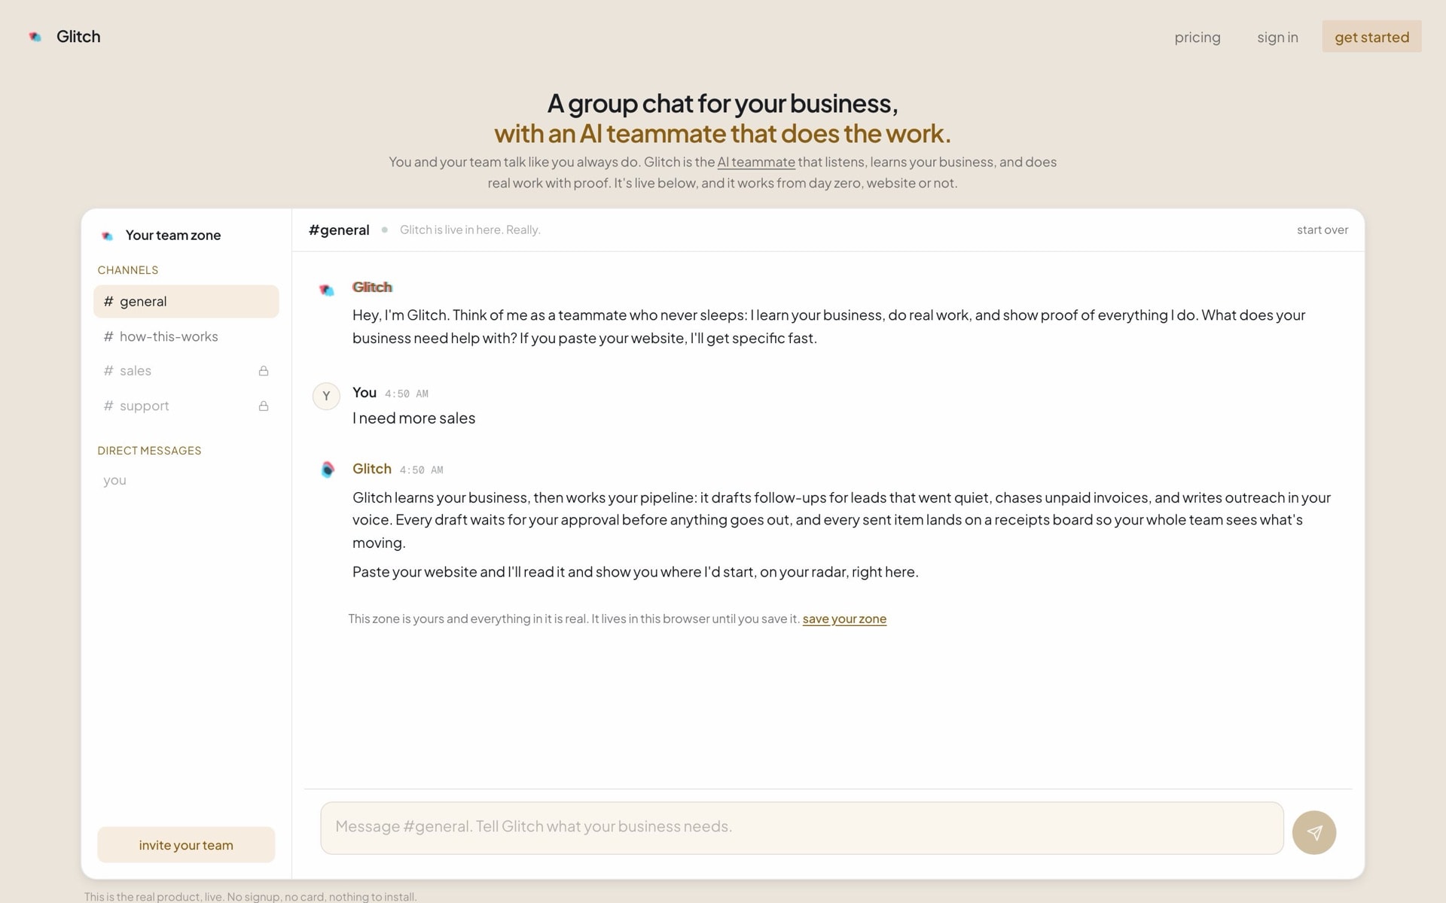Open the locked sales channel
Screen dimensions: 1446x903
coord(186,370)
